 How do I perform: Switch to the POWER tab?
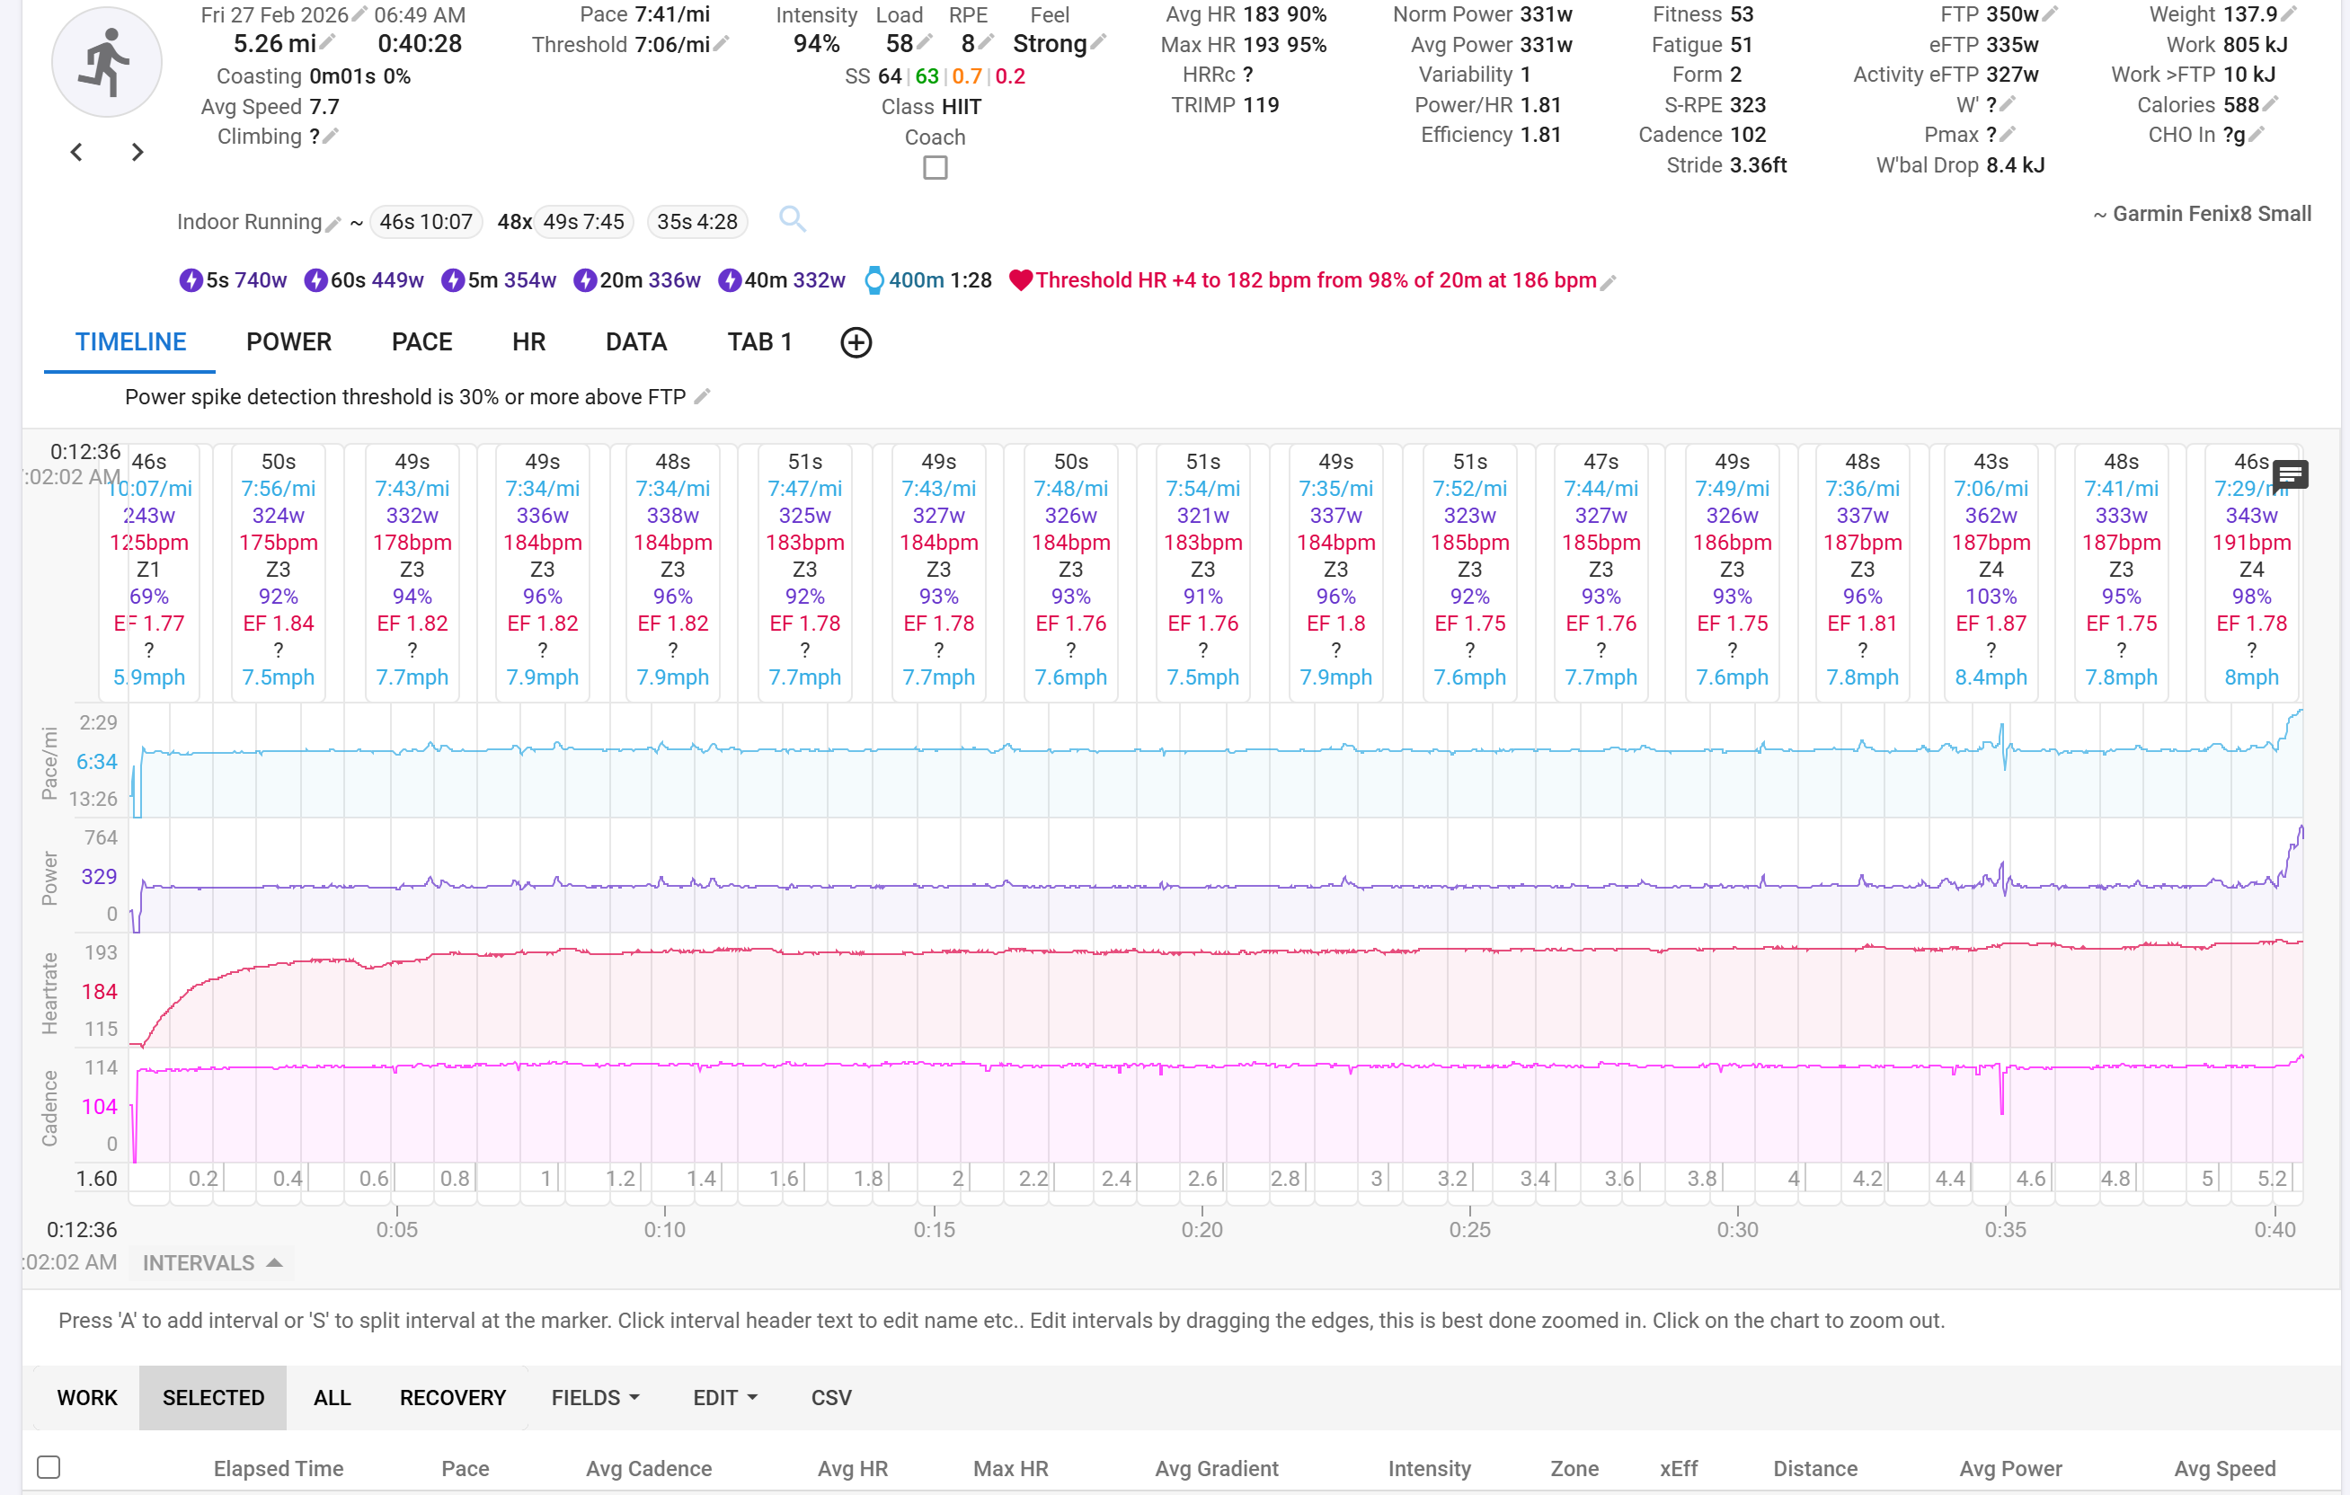coord(288,342)
